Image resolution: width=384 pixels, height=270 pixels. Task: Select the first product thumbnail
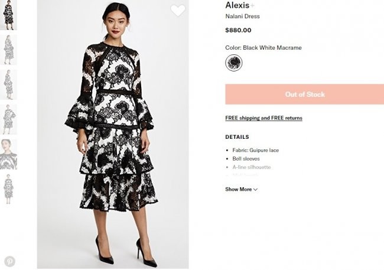pos(9,16)
